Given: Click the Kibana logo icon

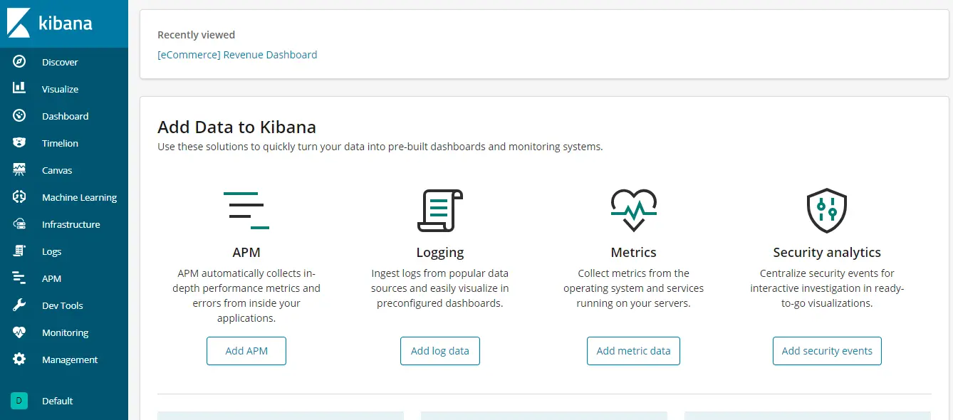Looking at the screenshot, I should [19, 23].
